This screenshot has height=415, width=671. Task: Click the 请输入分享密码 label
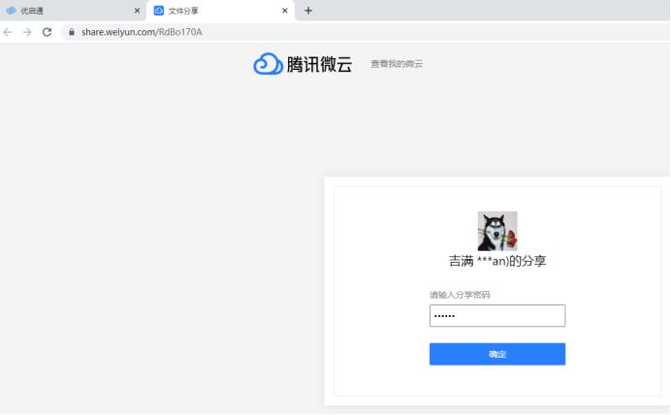[x=460, y=295]
